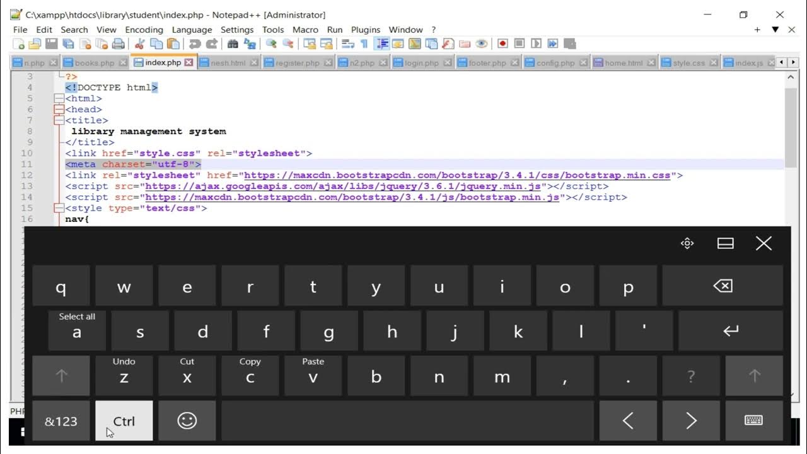807x454 pixels.
Task: Click the Open file toolbar icon
Action: pos(35,44)
